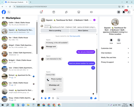Open Lisa 3 Beds 2 Baths House chat
134x107 pixels.
point(18,84)
